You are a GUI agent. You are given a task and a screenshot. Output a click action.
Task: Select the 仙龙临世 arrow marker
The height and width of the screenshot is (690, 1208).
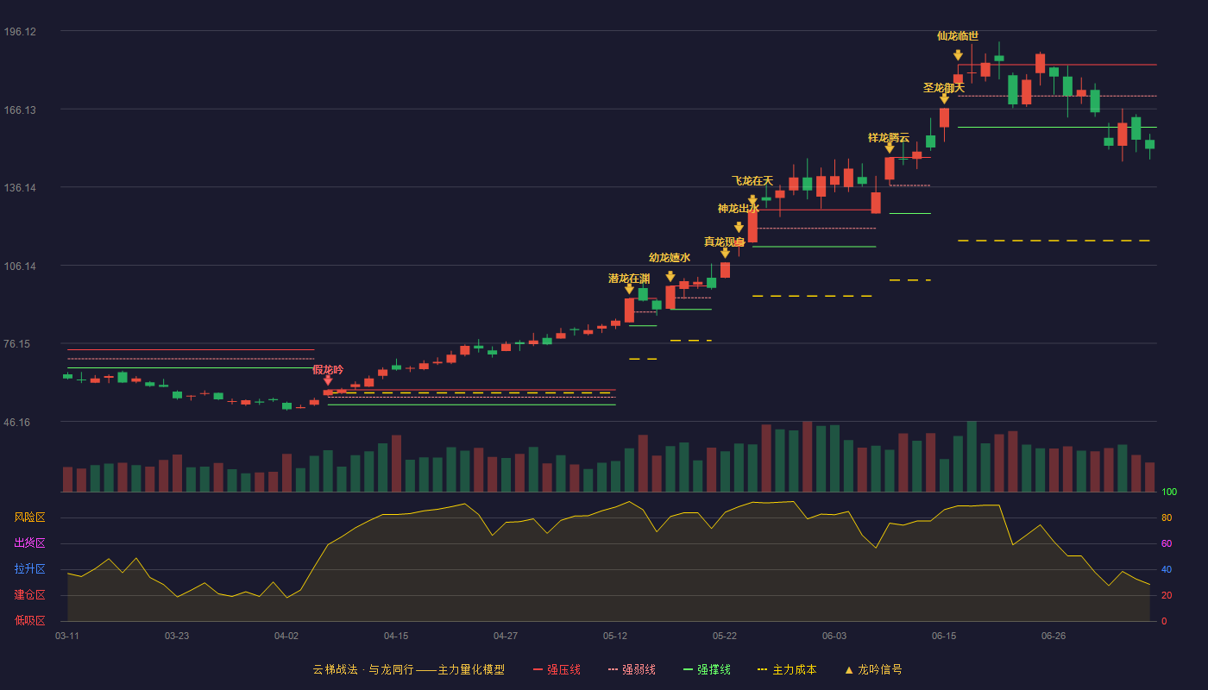click(x=958, y=55)
